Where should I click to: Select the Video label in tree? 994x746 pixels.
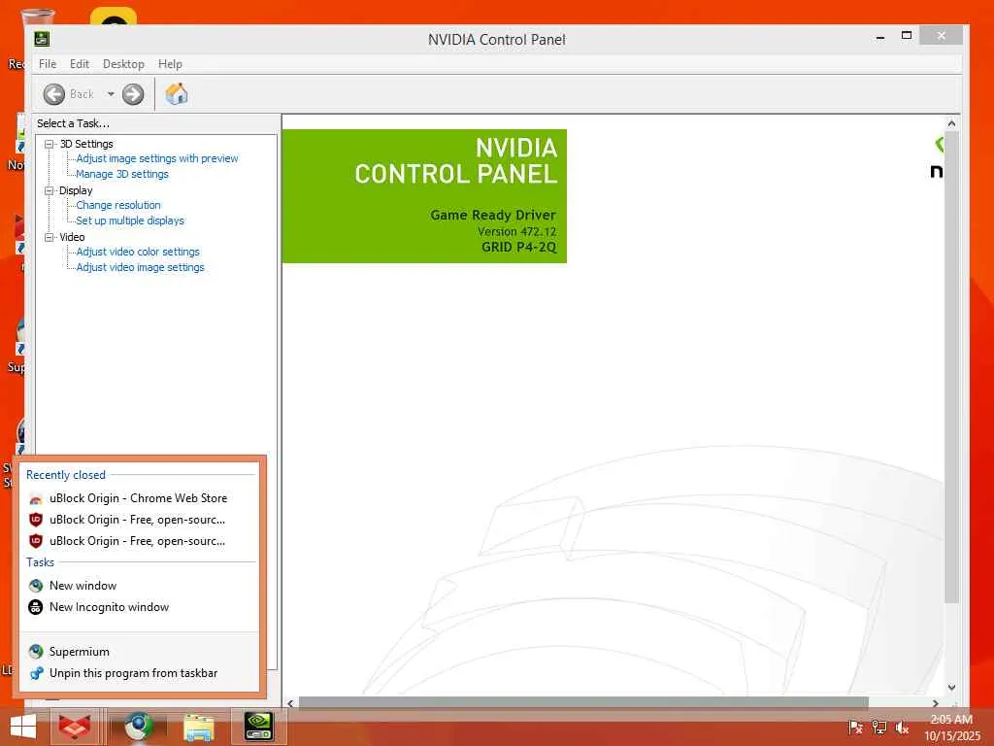tap(72, 237)
